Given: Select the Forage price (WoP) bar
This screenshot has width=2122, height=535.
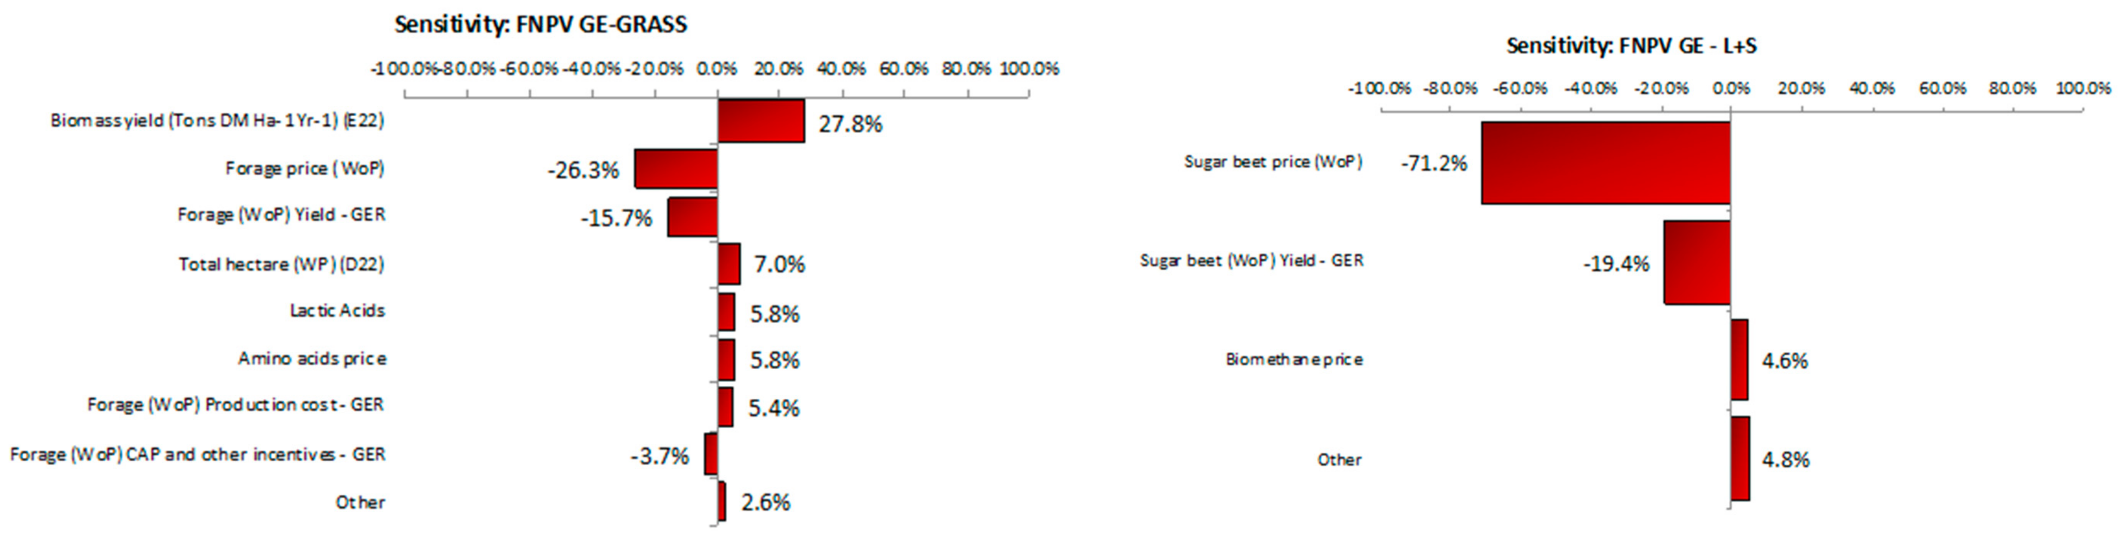Looking at the screenshot, I should pos(676,169).
